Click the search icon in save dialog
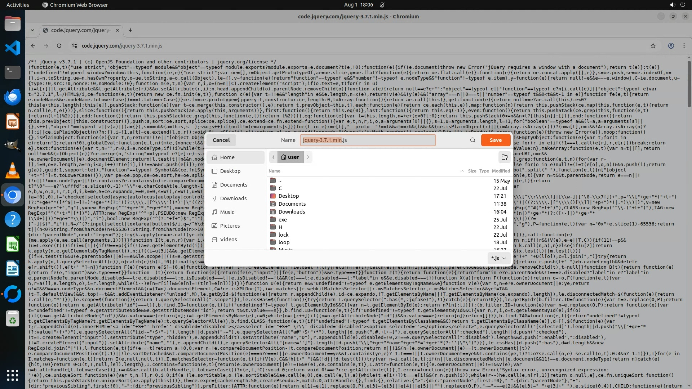692x389 pixels. [473, 140]
